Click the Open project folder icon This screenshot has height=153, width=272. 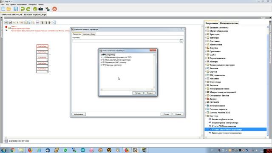tap(8, 9)
